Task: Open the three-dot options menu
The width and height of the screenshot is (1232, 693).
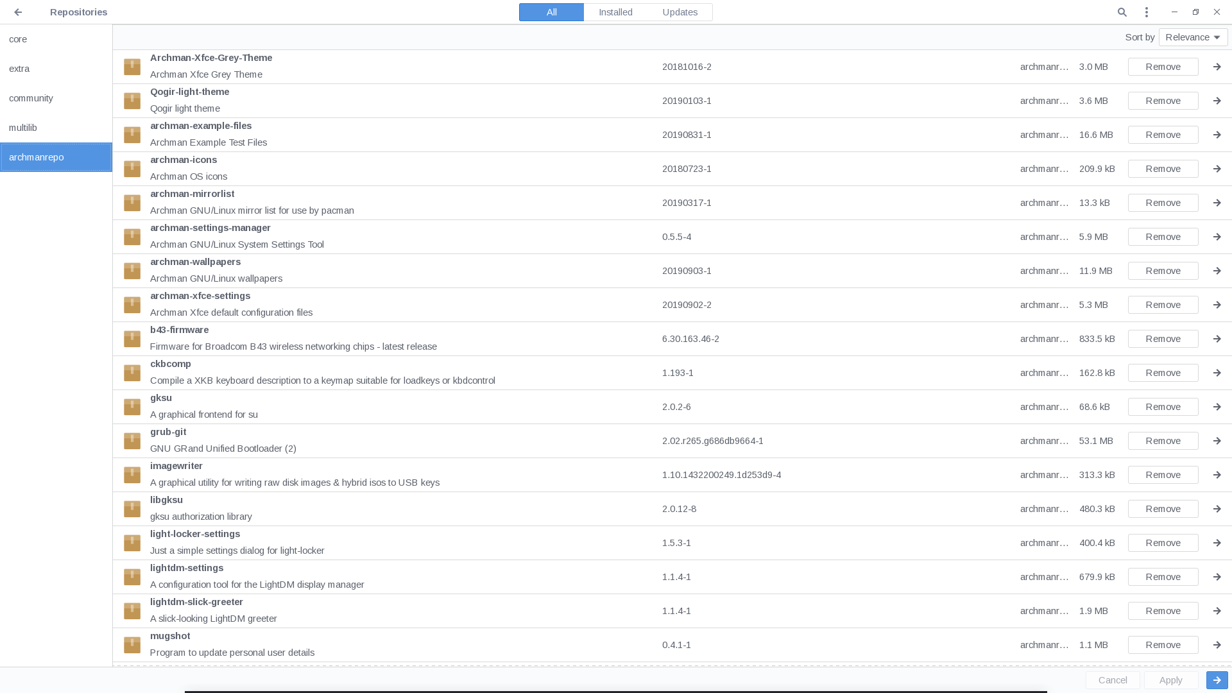Action: [1147, 12]
